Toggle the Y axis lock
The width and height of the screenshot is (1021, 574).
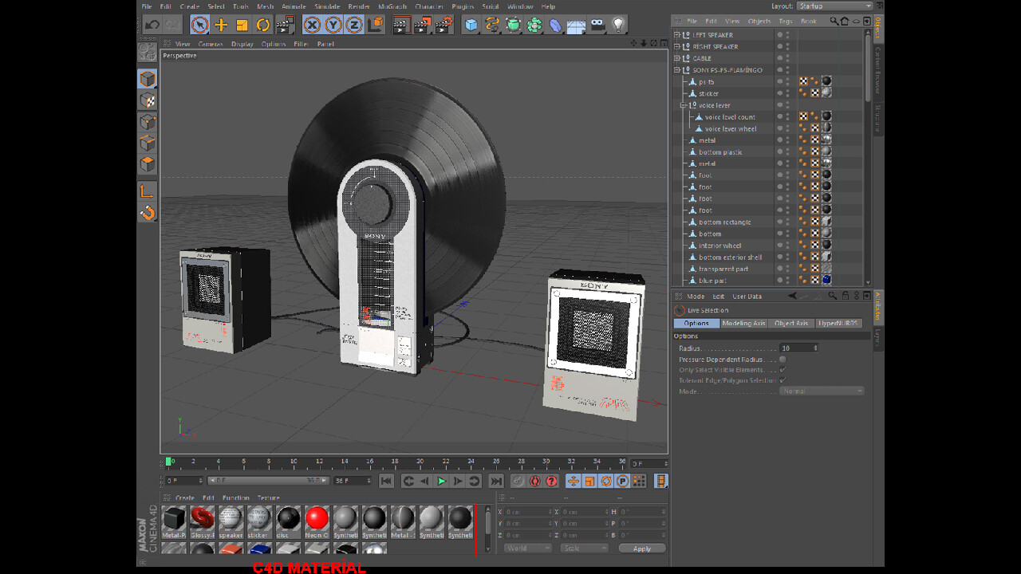pyautogui.click(x=333, y=25)
